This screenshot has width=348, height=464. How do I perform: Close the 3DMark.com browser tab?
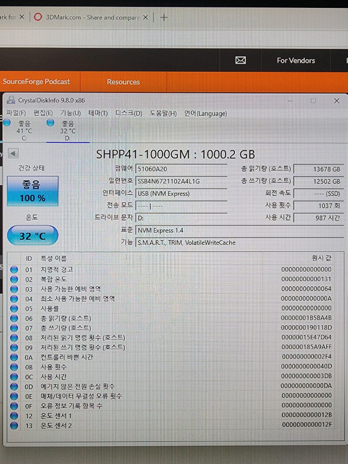coord(145,18)
